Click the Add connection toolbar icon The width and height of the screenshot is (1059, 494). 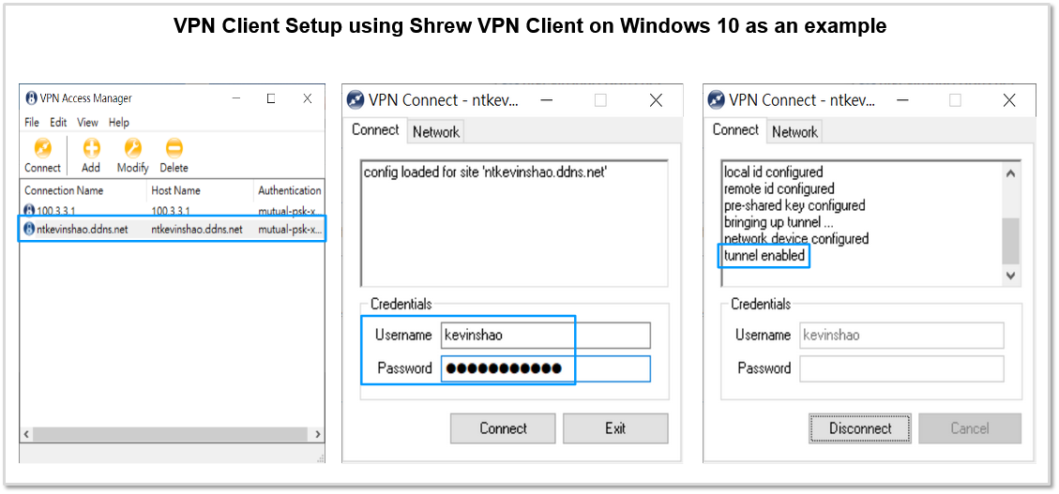pos(91,148)
